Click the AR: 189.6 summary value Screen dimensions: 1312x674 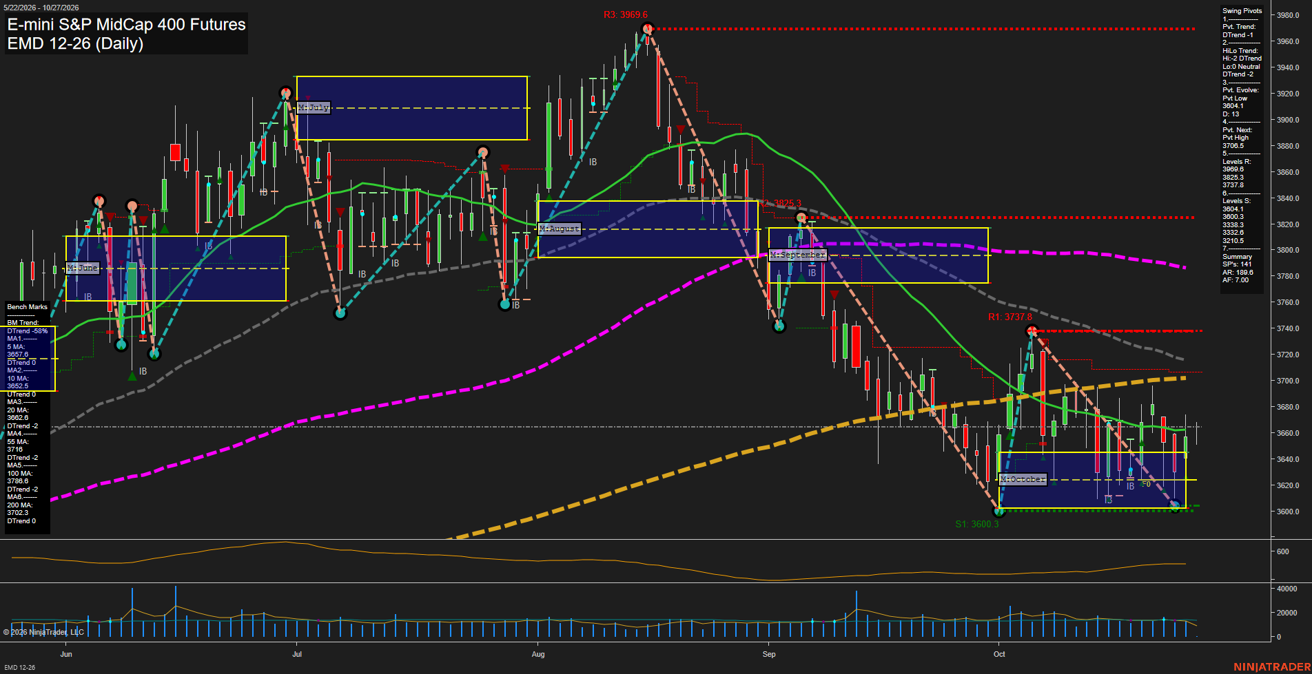coord(1238,273)
